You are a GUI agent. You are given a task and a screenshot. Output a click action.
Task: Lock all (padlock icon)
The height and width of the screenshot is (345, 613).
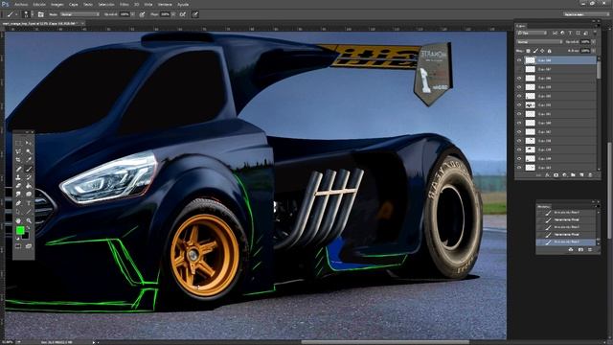pos(549,51)
